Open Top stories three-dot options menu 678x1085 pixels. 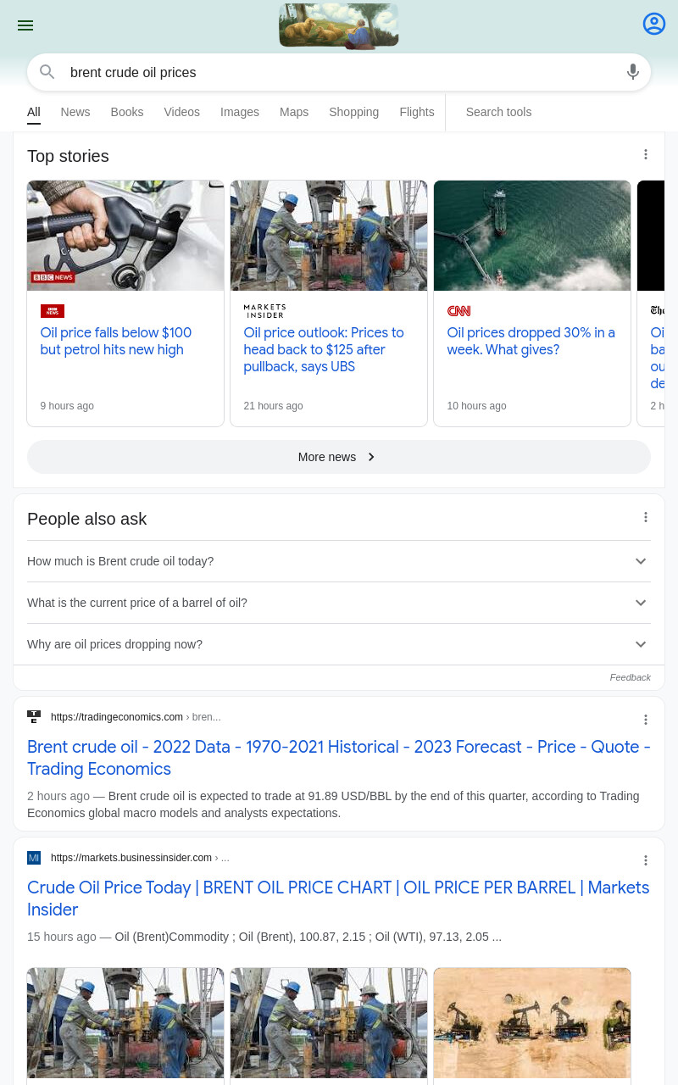pyautogui.click(x=646, y=154)
